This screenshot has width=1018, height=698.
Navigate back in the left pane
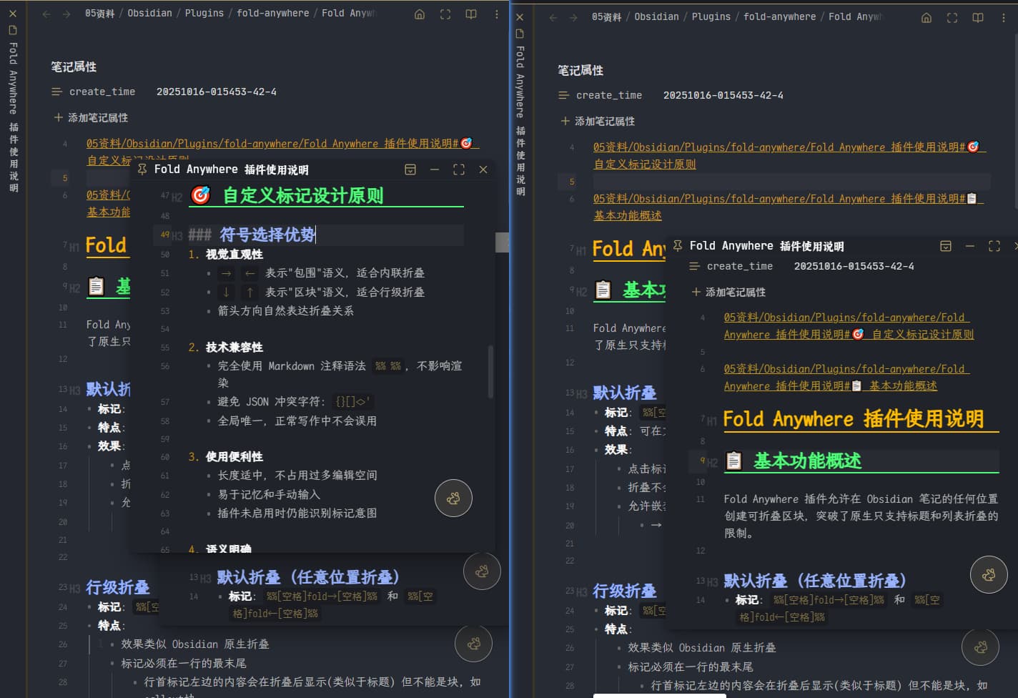click(46, 14)
